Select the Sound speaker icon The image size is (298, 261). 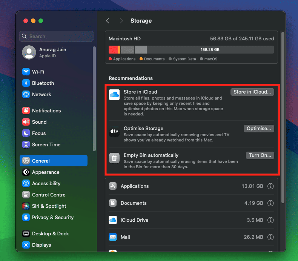[x=26, y=122]
